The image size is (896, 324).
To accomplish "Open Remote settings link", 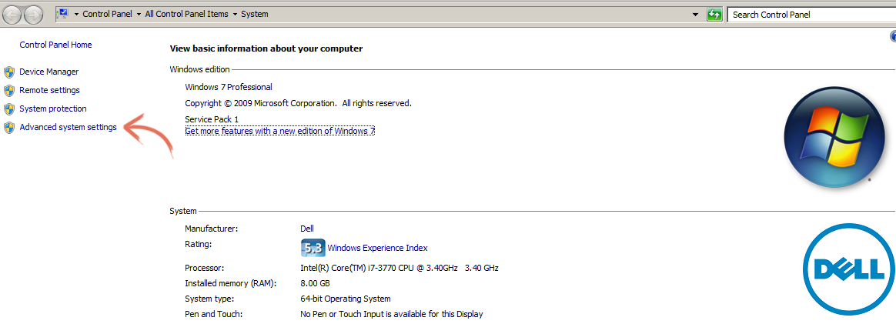I will pyautogui.click(x=50, y=90).
